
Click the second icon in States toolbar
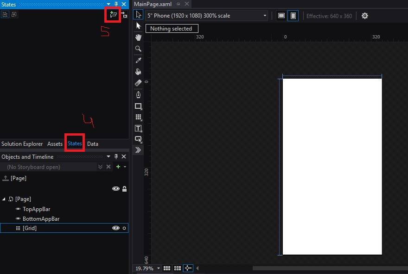point(14,14)
